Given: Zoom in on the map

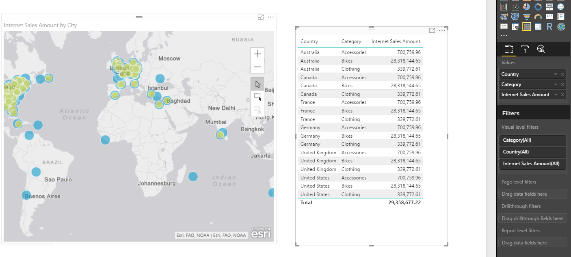Looking at the screenshot, I should click(257, 54).
